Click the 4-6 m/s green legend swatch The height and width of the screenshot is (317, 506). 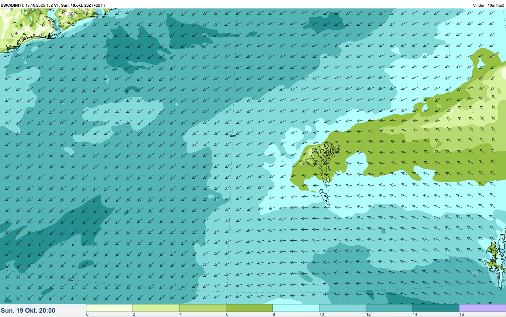[x=203, y=308]
